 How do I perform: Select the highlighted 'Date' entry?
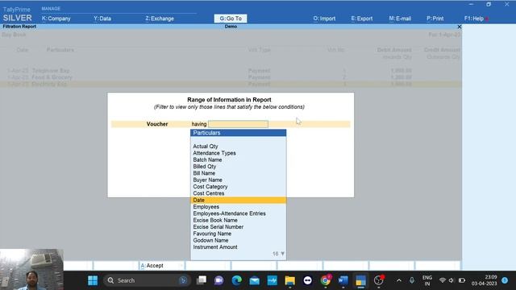(x=239, y=200)
